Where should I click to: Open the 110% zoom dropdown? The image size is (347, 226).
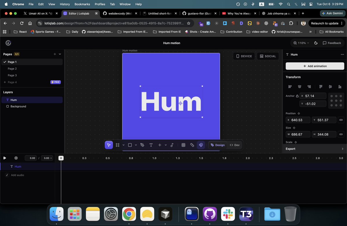pyautogui.click(x=301, y=43)
